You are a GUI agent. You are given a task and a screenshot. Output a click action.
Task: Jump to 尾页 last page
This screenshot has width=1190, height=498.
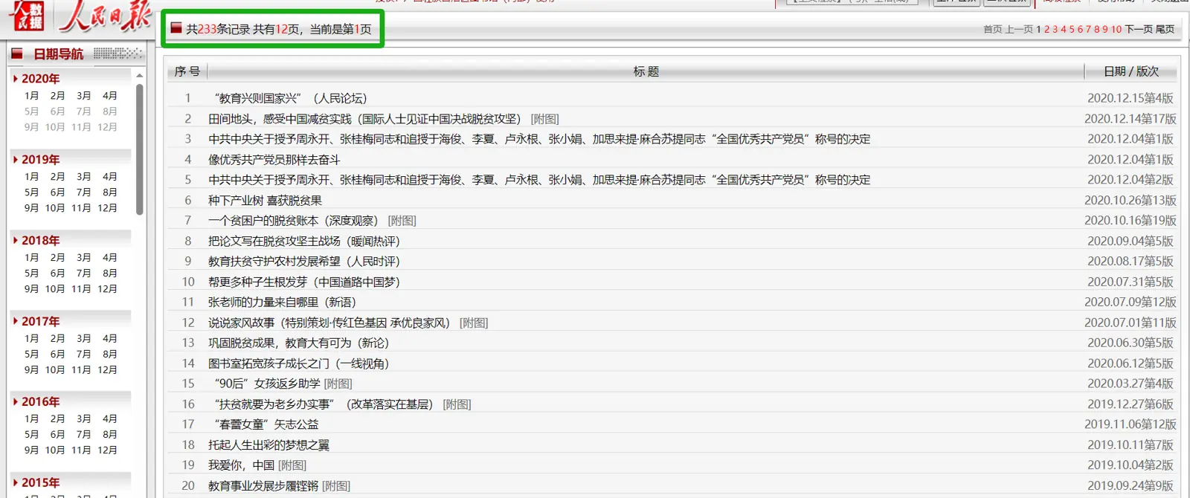[x=1165, y=30]
